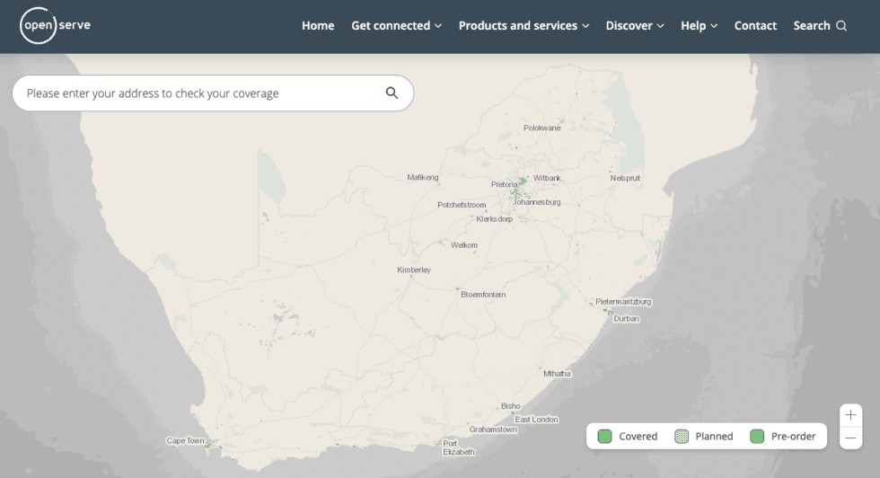This screenshot has height=478, width=880.
Task: Zoom out the map with minus button
Action: [x=850, y=438]
